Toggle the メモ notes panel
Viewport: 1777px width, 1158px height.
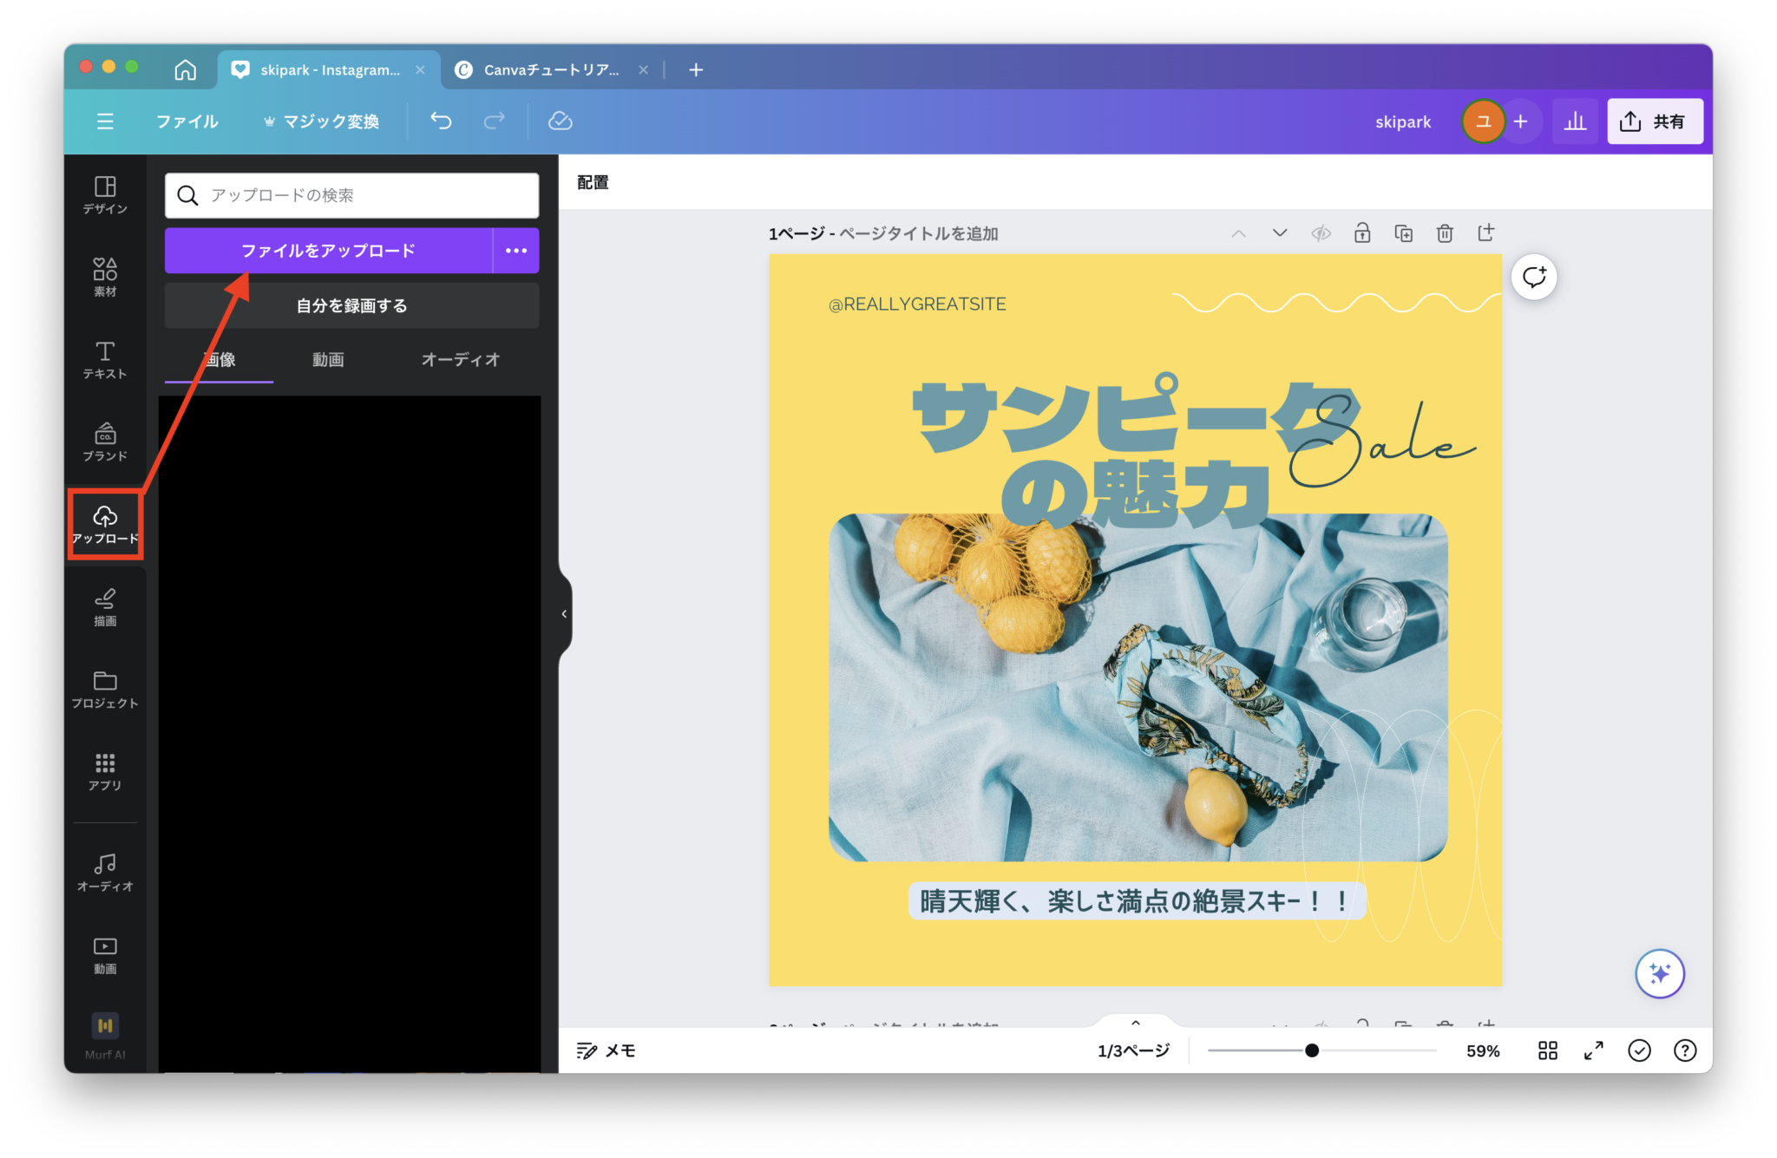tap(606, 1050)
